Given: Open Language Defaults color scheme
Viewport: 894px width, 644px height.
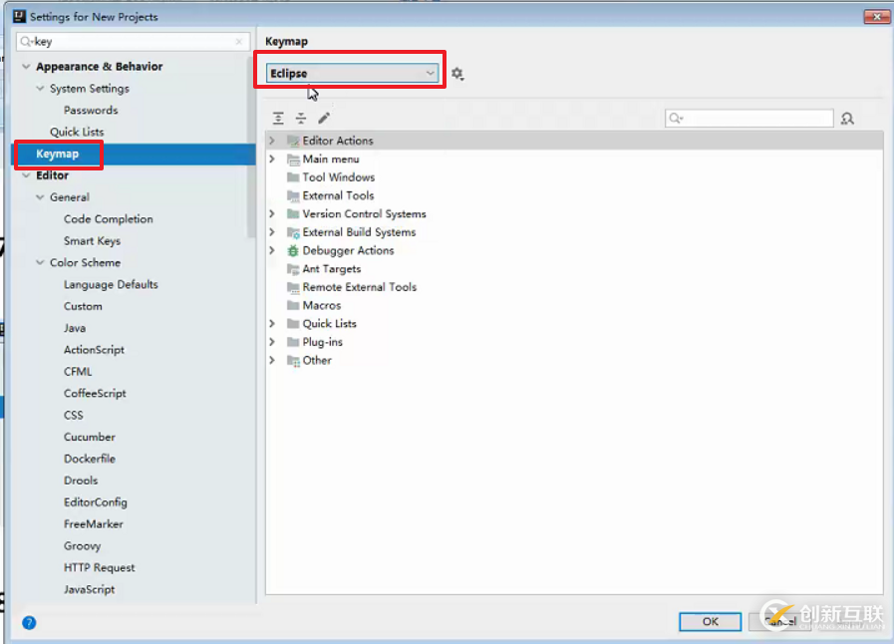Looking at the screenshot, I should click(x=111, y=285).
